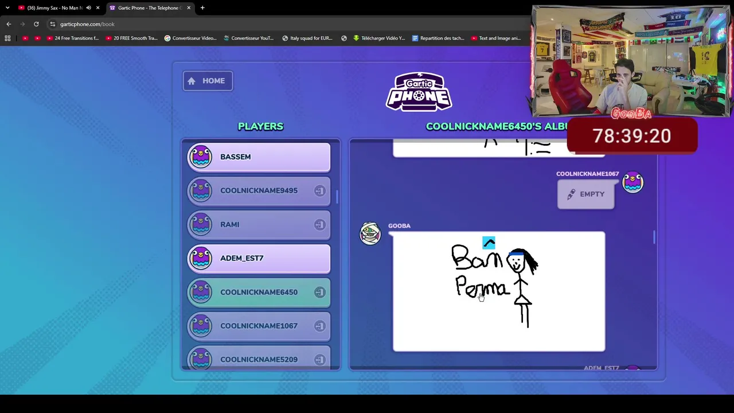This screenshot has width=734, height=413.
Task: Click ADEM_EST7's bird avatar
Action: pos(201,258)
